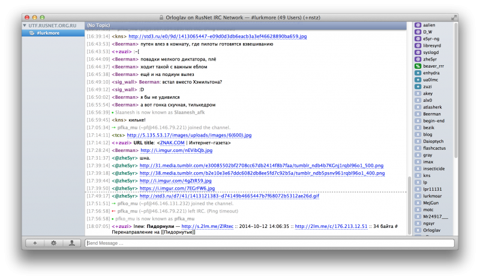Click the user list vertical scrollbar
Image resolution: width=480 pixels, height=280 pixels.
pos(456,90)
